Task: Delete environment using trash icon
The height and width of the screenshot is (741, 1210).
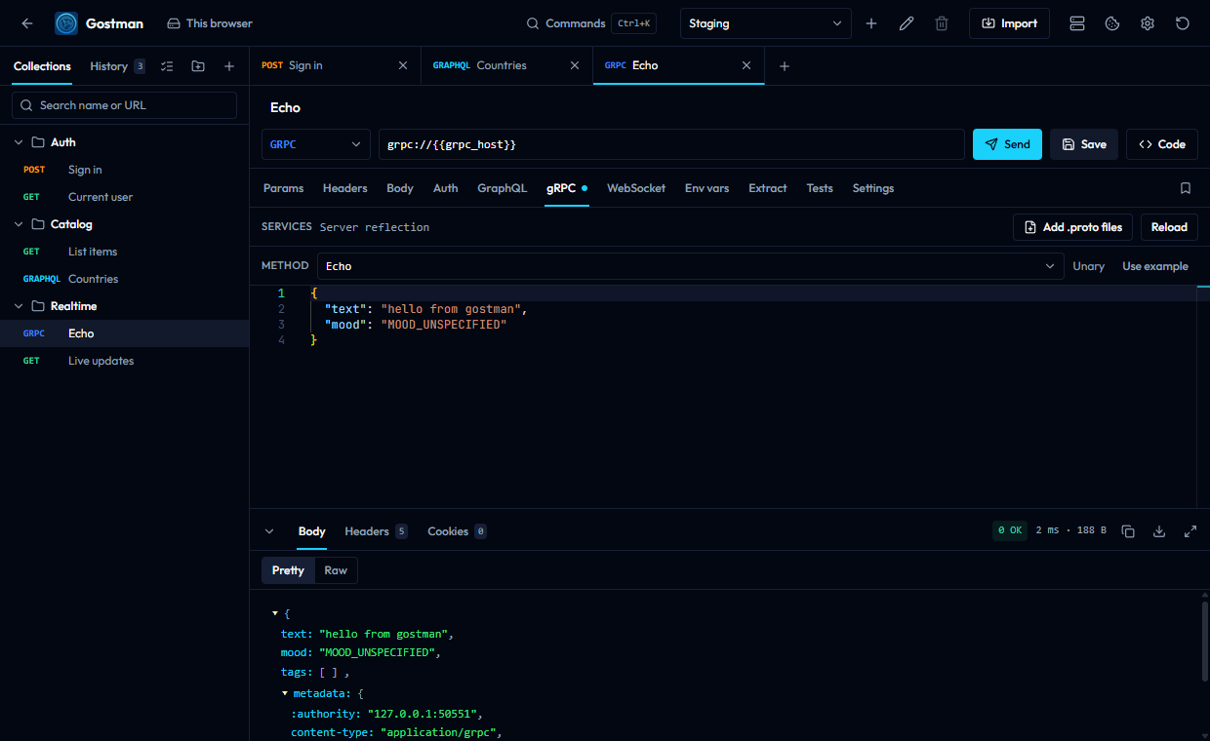Action: point(942,23)
